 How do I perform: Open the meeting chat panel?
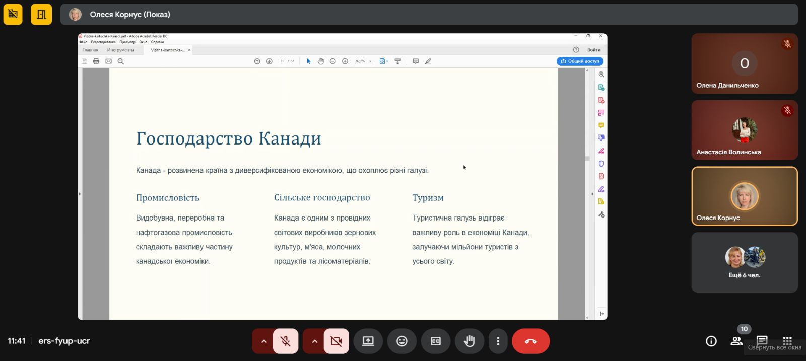pyautogui.click(x=762, y=341)
